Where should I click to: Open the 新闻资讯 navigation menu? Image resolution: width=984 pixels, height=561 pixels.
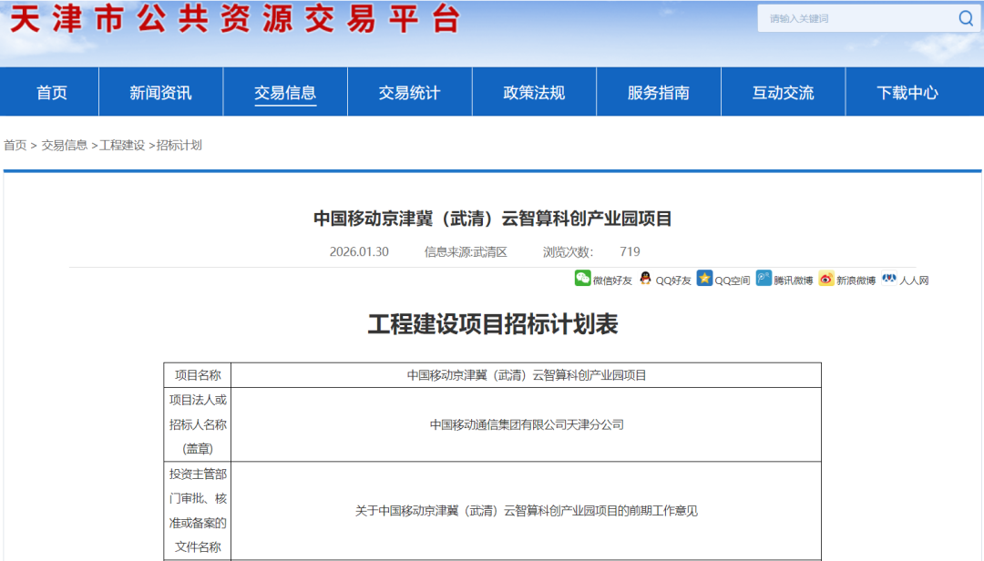coord(160,92)
